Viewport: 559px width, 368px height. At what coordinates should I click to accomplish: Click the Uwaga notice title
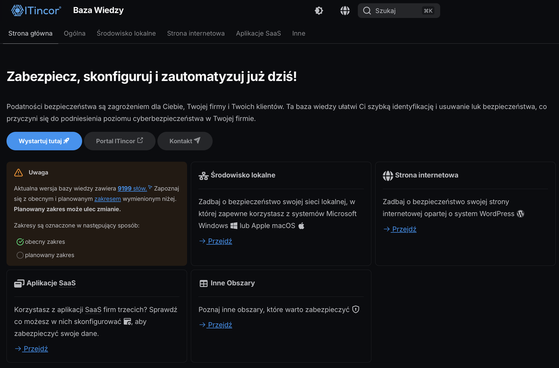point(38,173)
